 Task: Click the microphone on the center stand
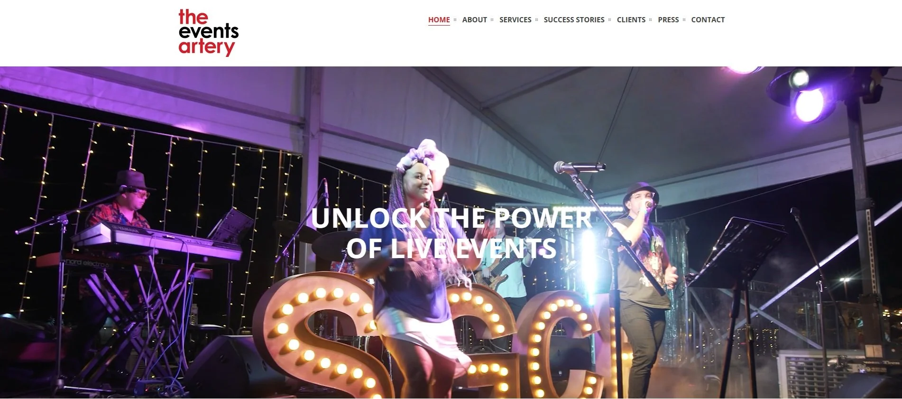(580, 167)
